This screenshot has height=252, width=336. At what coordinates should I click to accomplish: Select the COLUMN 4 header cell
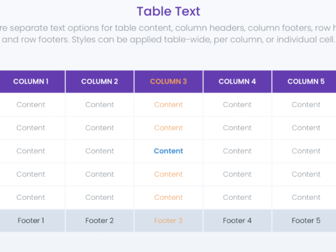click(x=237, y=82)
